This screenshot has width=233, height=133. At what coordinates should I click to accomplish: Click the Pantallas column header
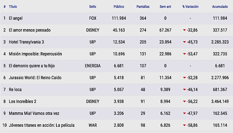[143, 7]
